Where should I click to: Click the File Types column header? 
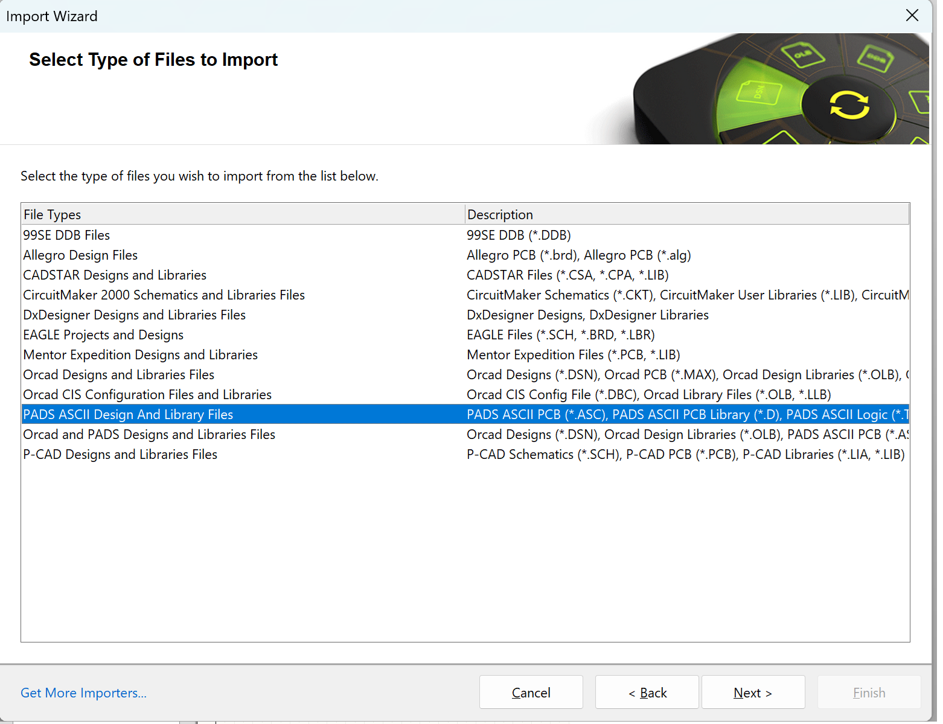[241, 214]
